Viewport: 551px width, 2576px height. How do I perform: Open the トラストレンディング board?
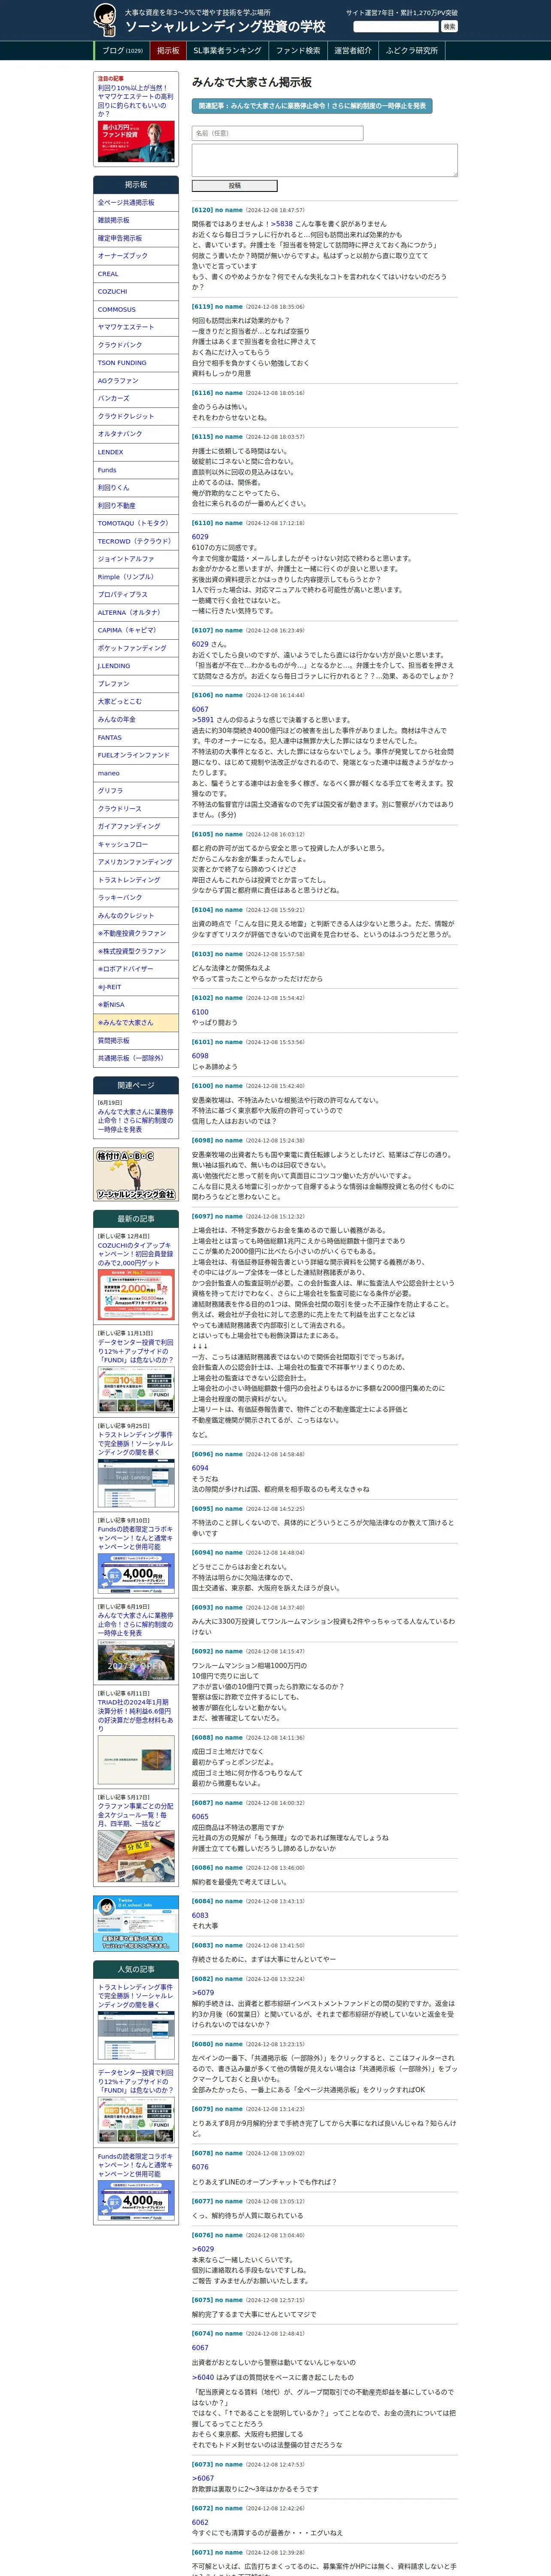tap(136, 880)
